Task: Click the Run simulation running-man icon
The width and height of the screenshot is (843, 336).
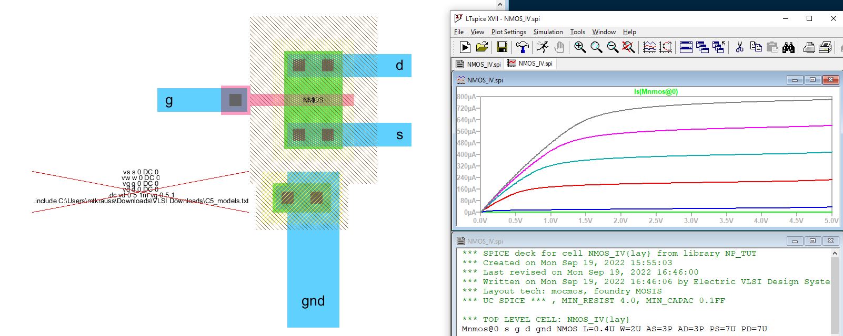Action: point(542,47)
